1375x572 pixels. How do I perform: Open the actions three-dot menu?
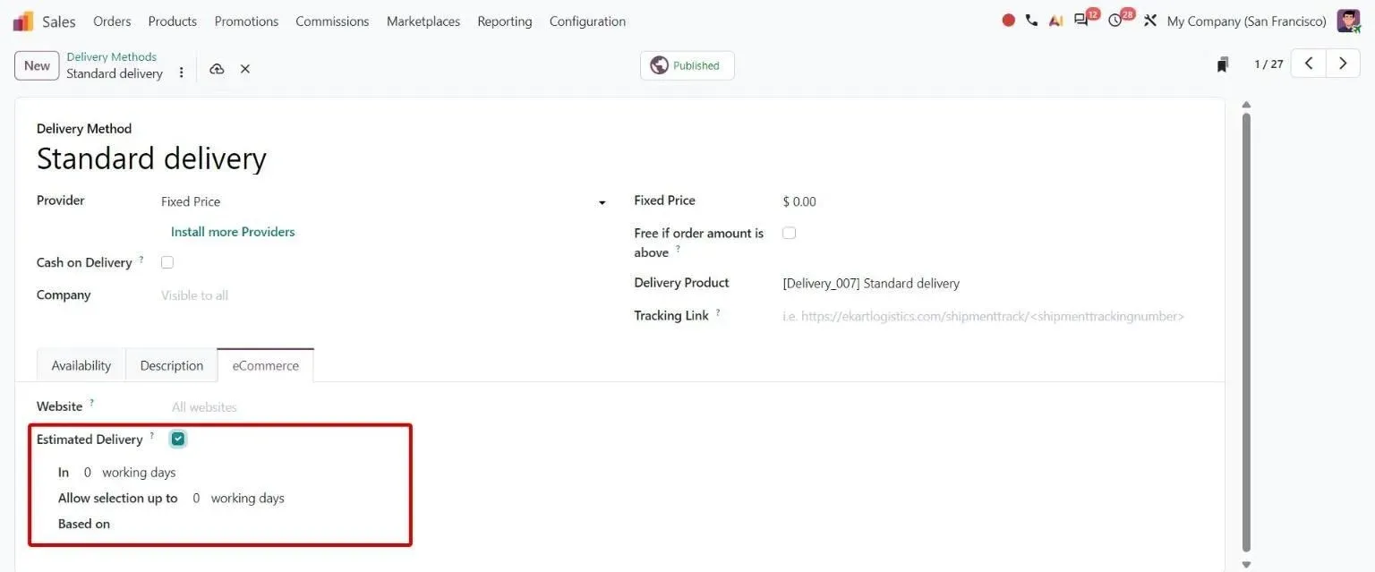pyautogui.click(x=182, y=72)
